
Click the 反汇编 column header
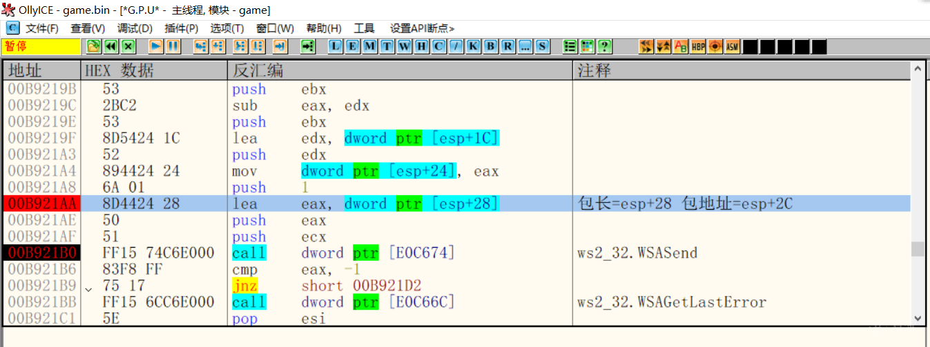(x=400, y=70)
